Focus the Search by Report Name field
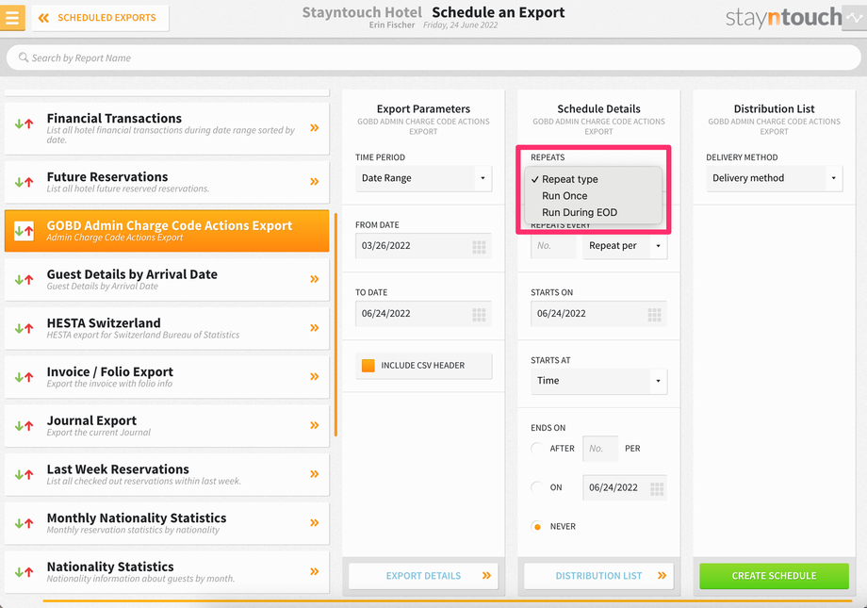The width and height of the screenshot is (867, 608). [x=433, y=58]
